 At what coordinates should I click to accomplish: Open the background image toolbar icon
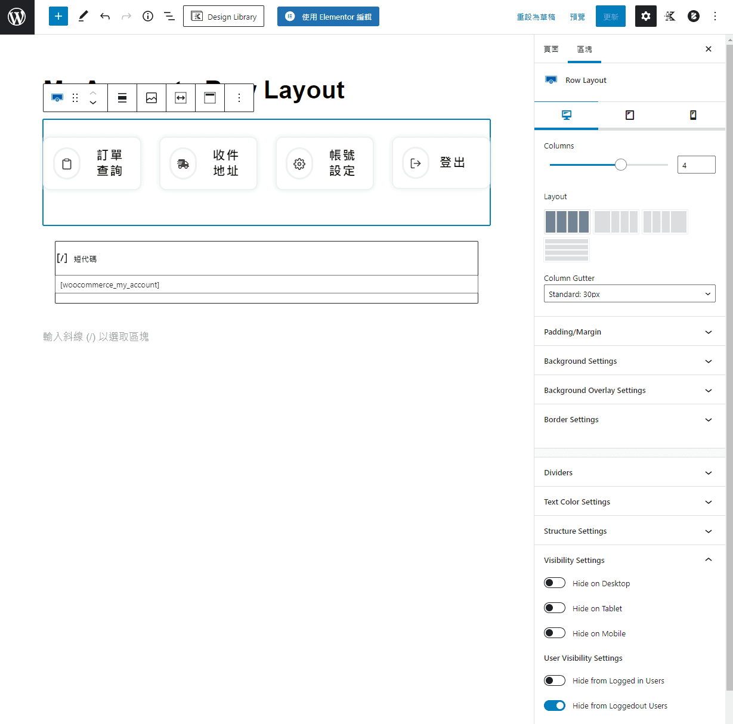click(x=151, y=98)
